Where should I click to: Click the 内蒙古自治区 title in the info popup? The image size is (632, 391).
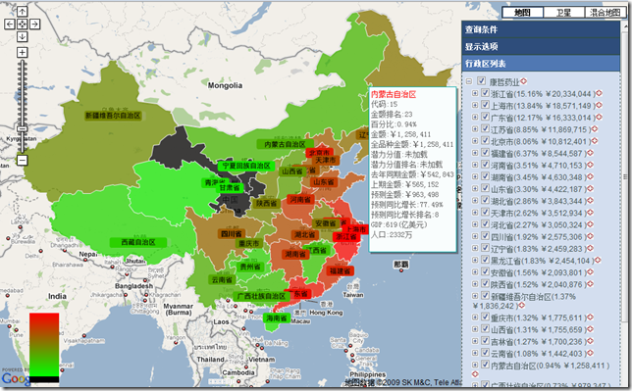click(394, 95)
